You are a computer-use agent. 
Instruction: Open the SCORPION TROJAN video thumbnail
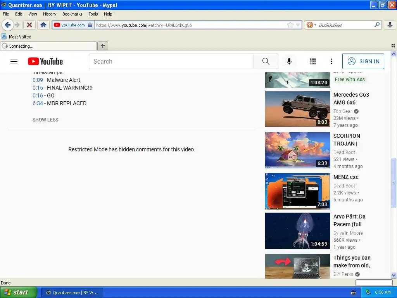(x=297, y=150)
